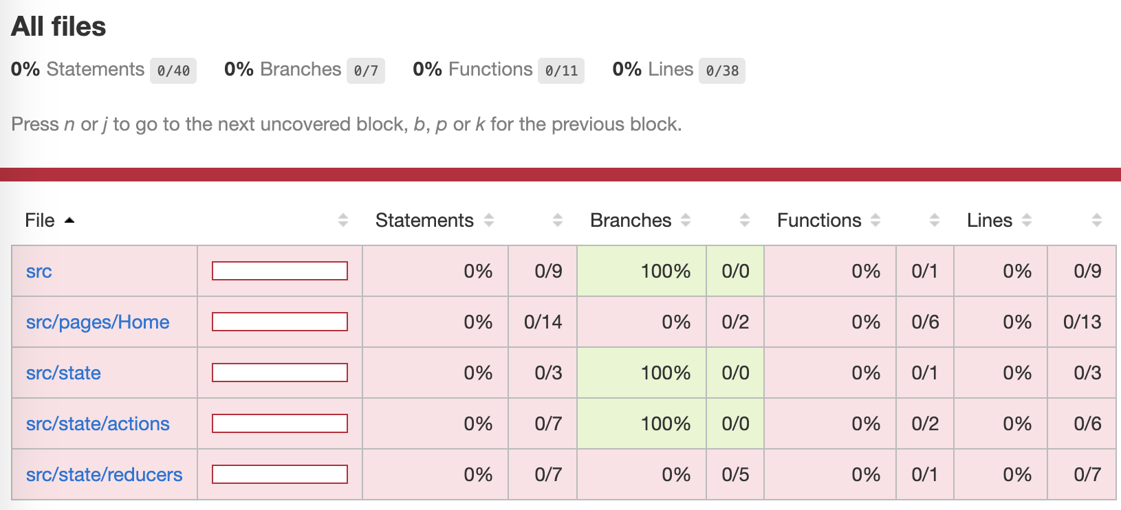1121x510 pixels.
Task: Click src/state/actions 0/2 functions cell
Action: coord(925,423)
